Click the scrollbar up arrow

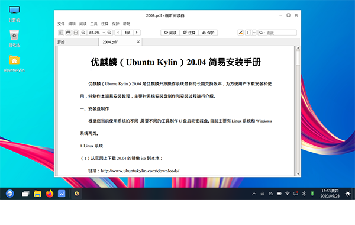coord(298,48)
